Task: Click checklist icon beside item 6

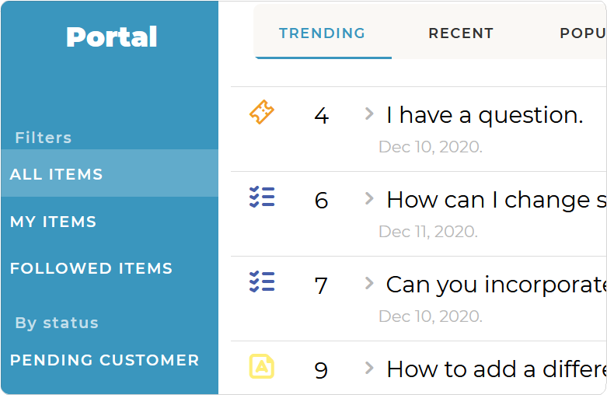Action: [262, 197]
